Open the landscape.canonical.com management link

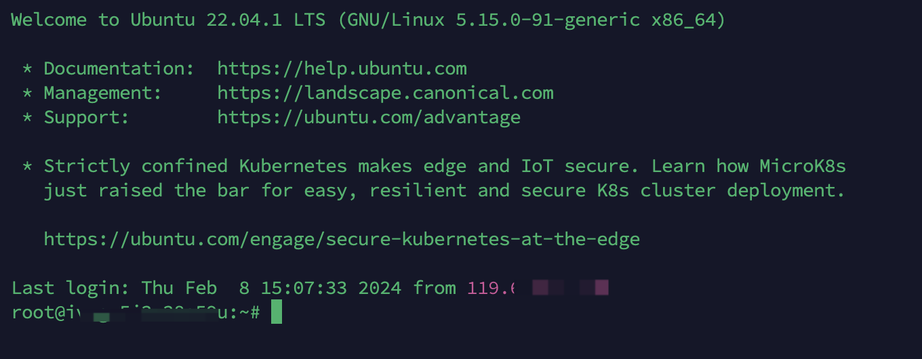[x=385, y=93]
